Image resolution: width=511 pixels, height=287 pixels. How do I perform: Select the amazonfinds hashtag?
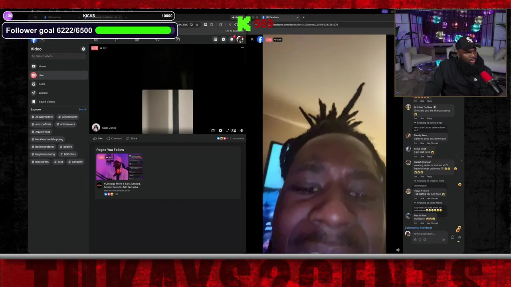42,124
